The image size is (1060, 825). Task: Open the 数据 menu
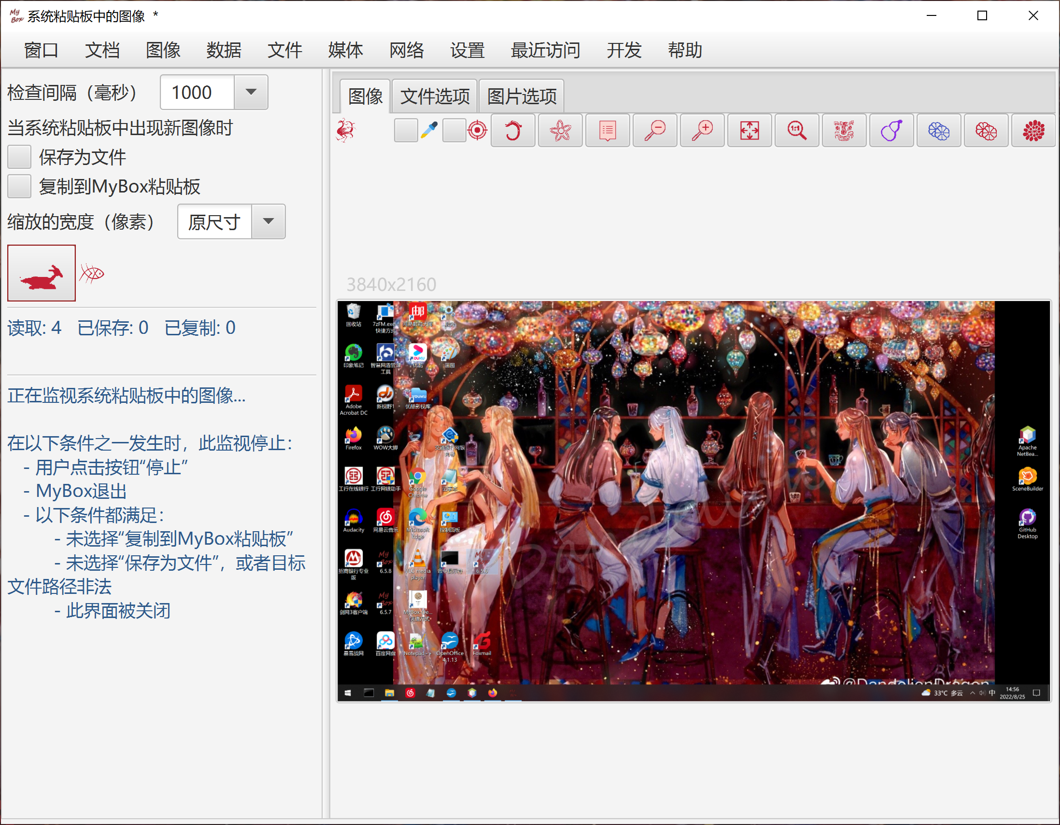[224, 51]
